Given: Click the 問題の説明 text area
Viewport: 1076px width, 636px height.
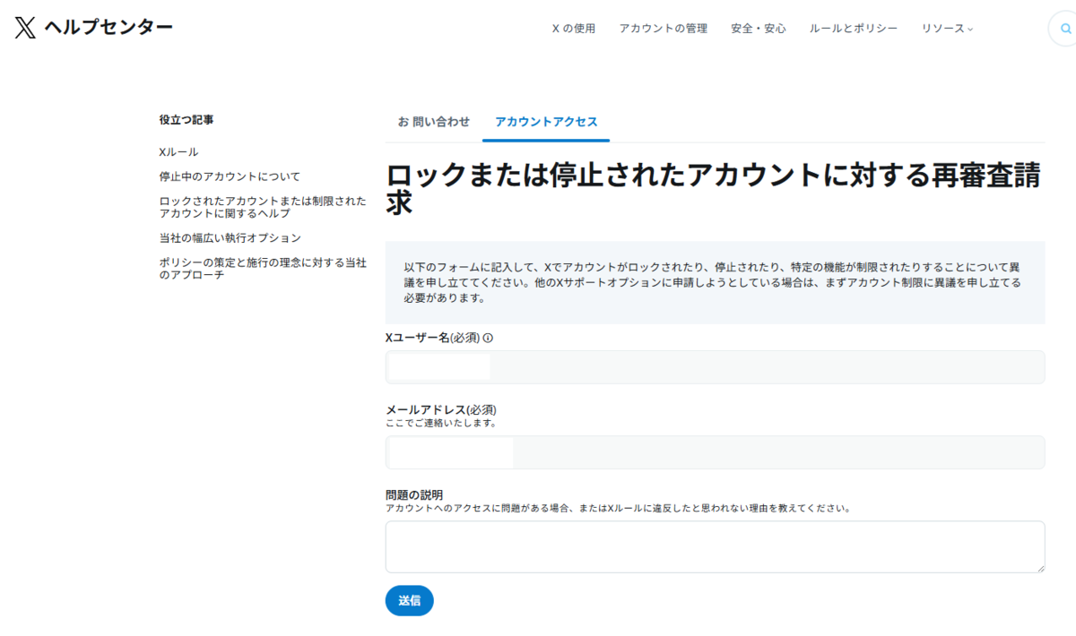Looking at the screenshot, I should pos(715,546).
